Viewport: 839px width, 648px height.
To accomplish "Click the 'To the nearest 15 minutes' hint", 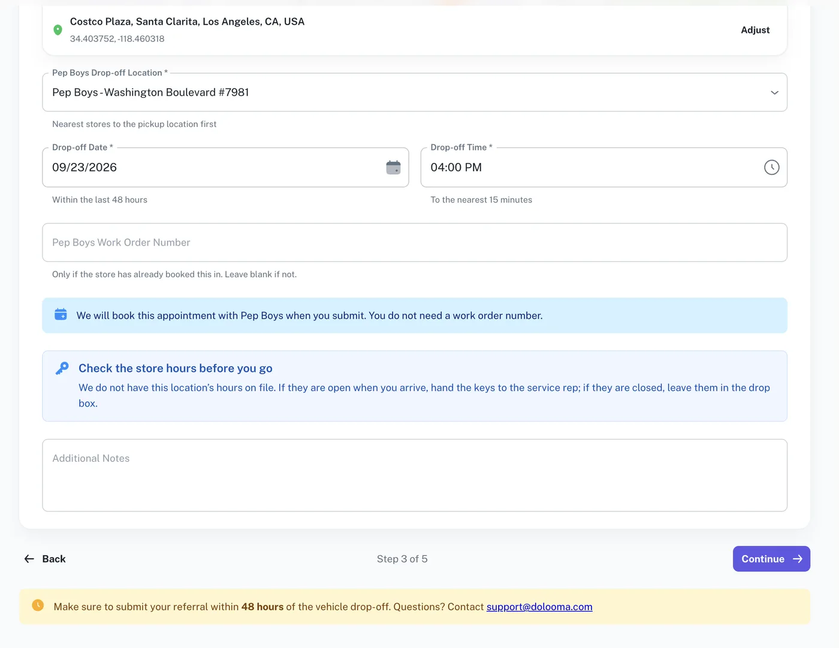I will click(481, 200).
